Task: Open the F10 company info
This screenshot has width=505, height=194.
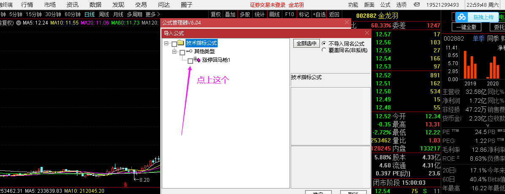Action: pos(289,14)
